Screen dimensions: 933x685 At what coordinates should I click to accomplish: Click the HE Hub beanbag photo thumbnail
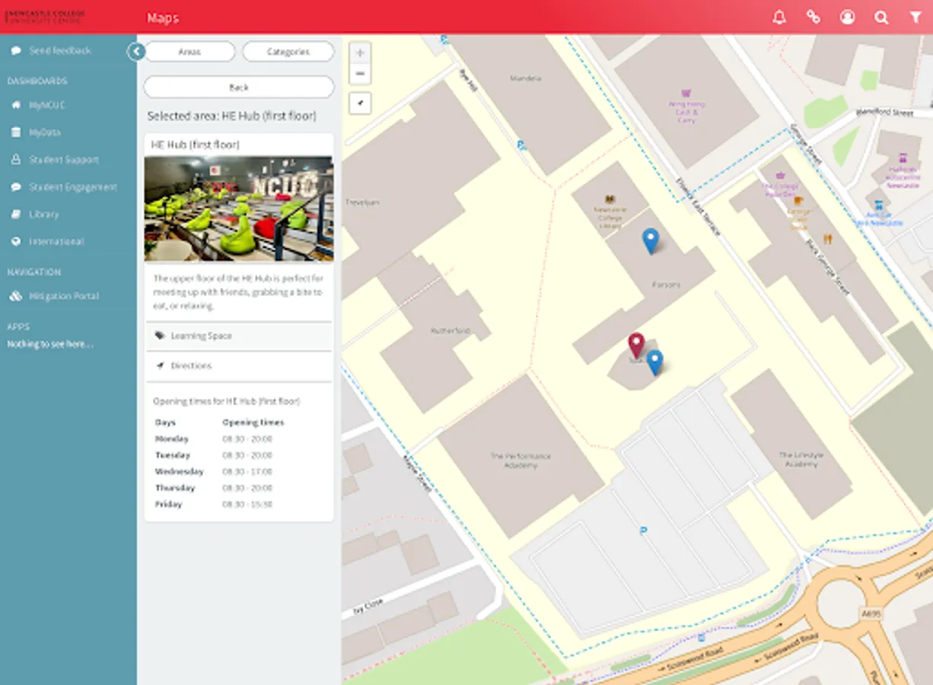tap(239, 206)
